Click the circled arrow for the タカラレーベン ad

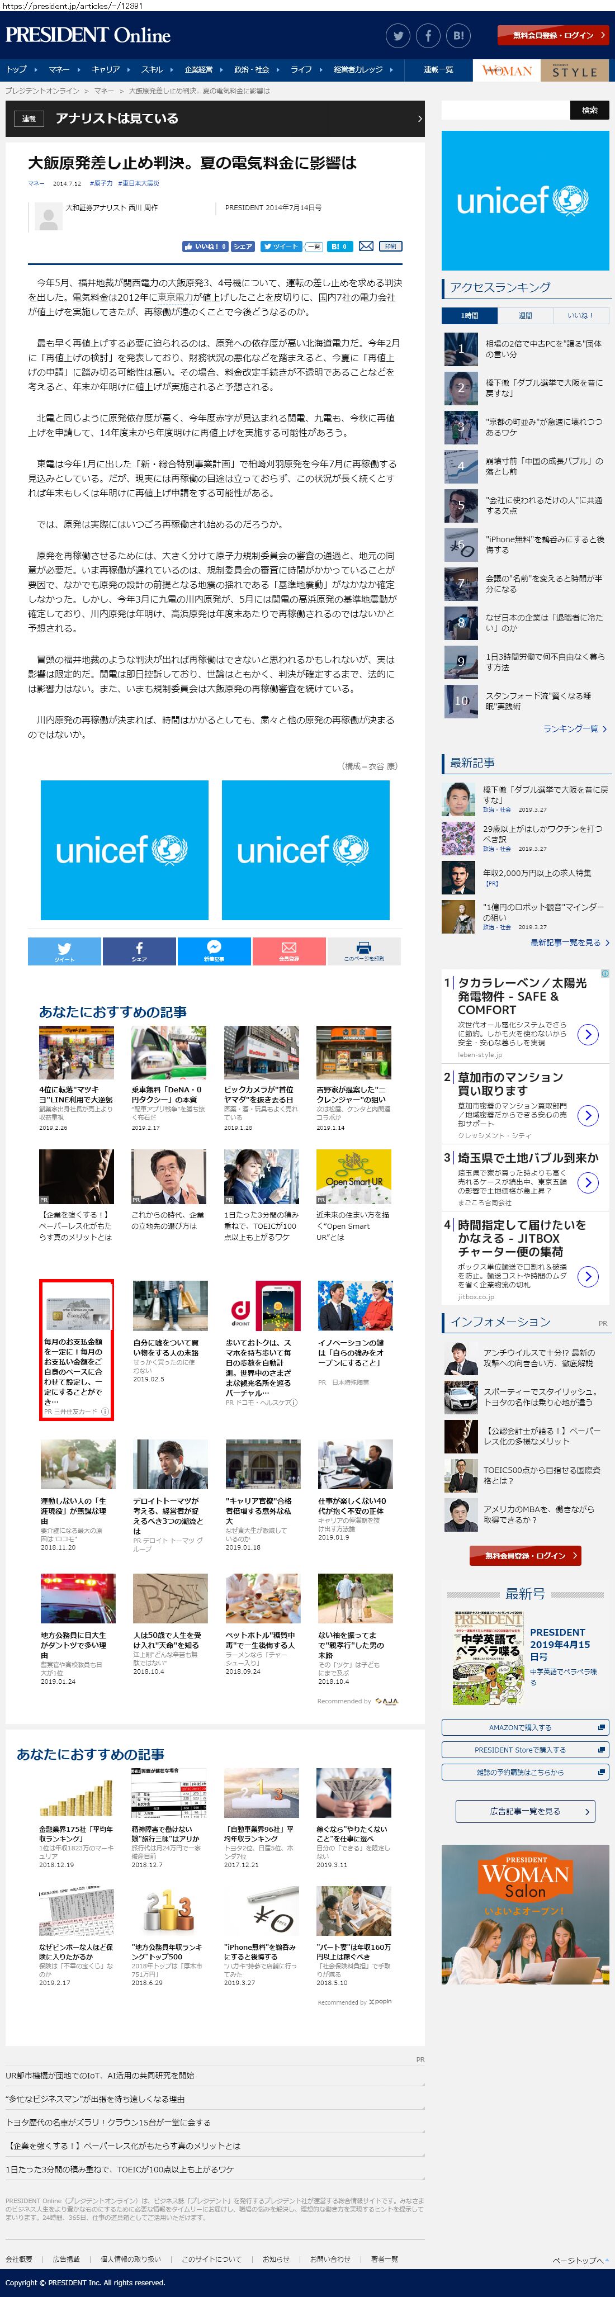pos(588,1034)
